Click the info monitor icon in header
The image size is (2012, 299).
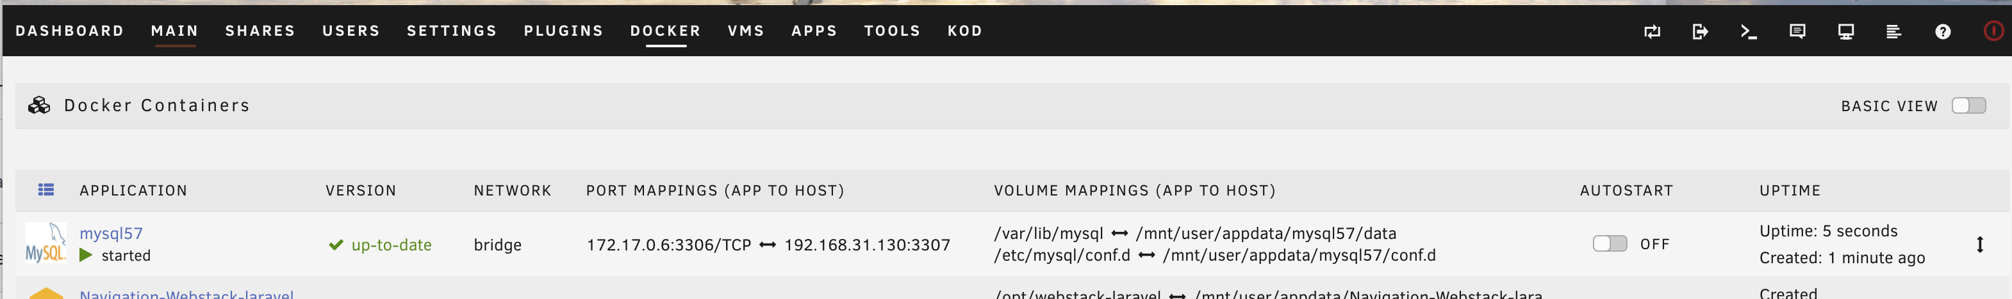[x=1845, y=32]
